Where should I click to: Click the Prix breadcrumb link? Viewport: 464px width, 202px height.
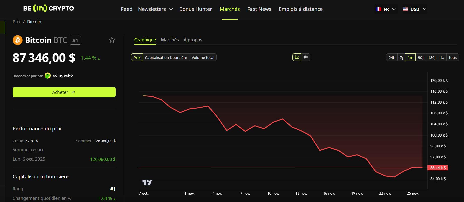pos(17,22)
